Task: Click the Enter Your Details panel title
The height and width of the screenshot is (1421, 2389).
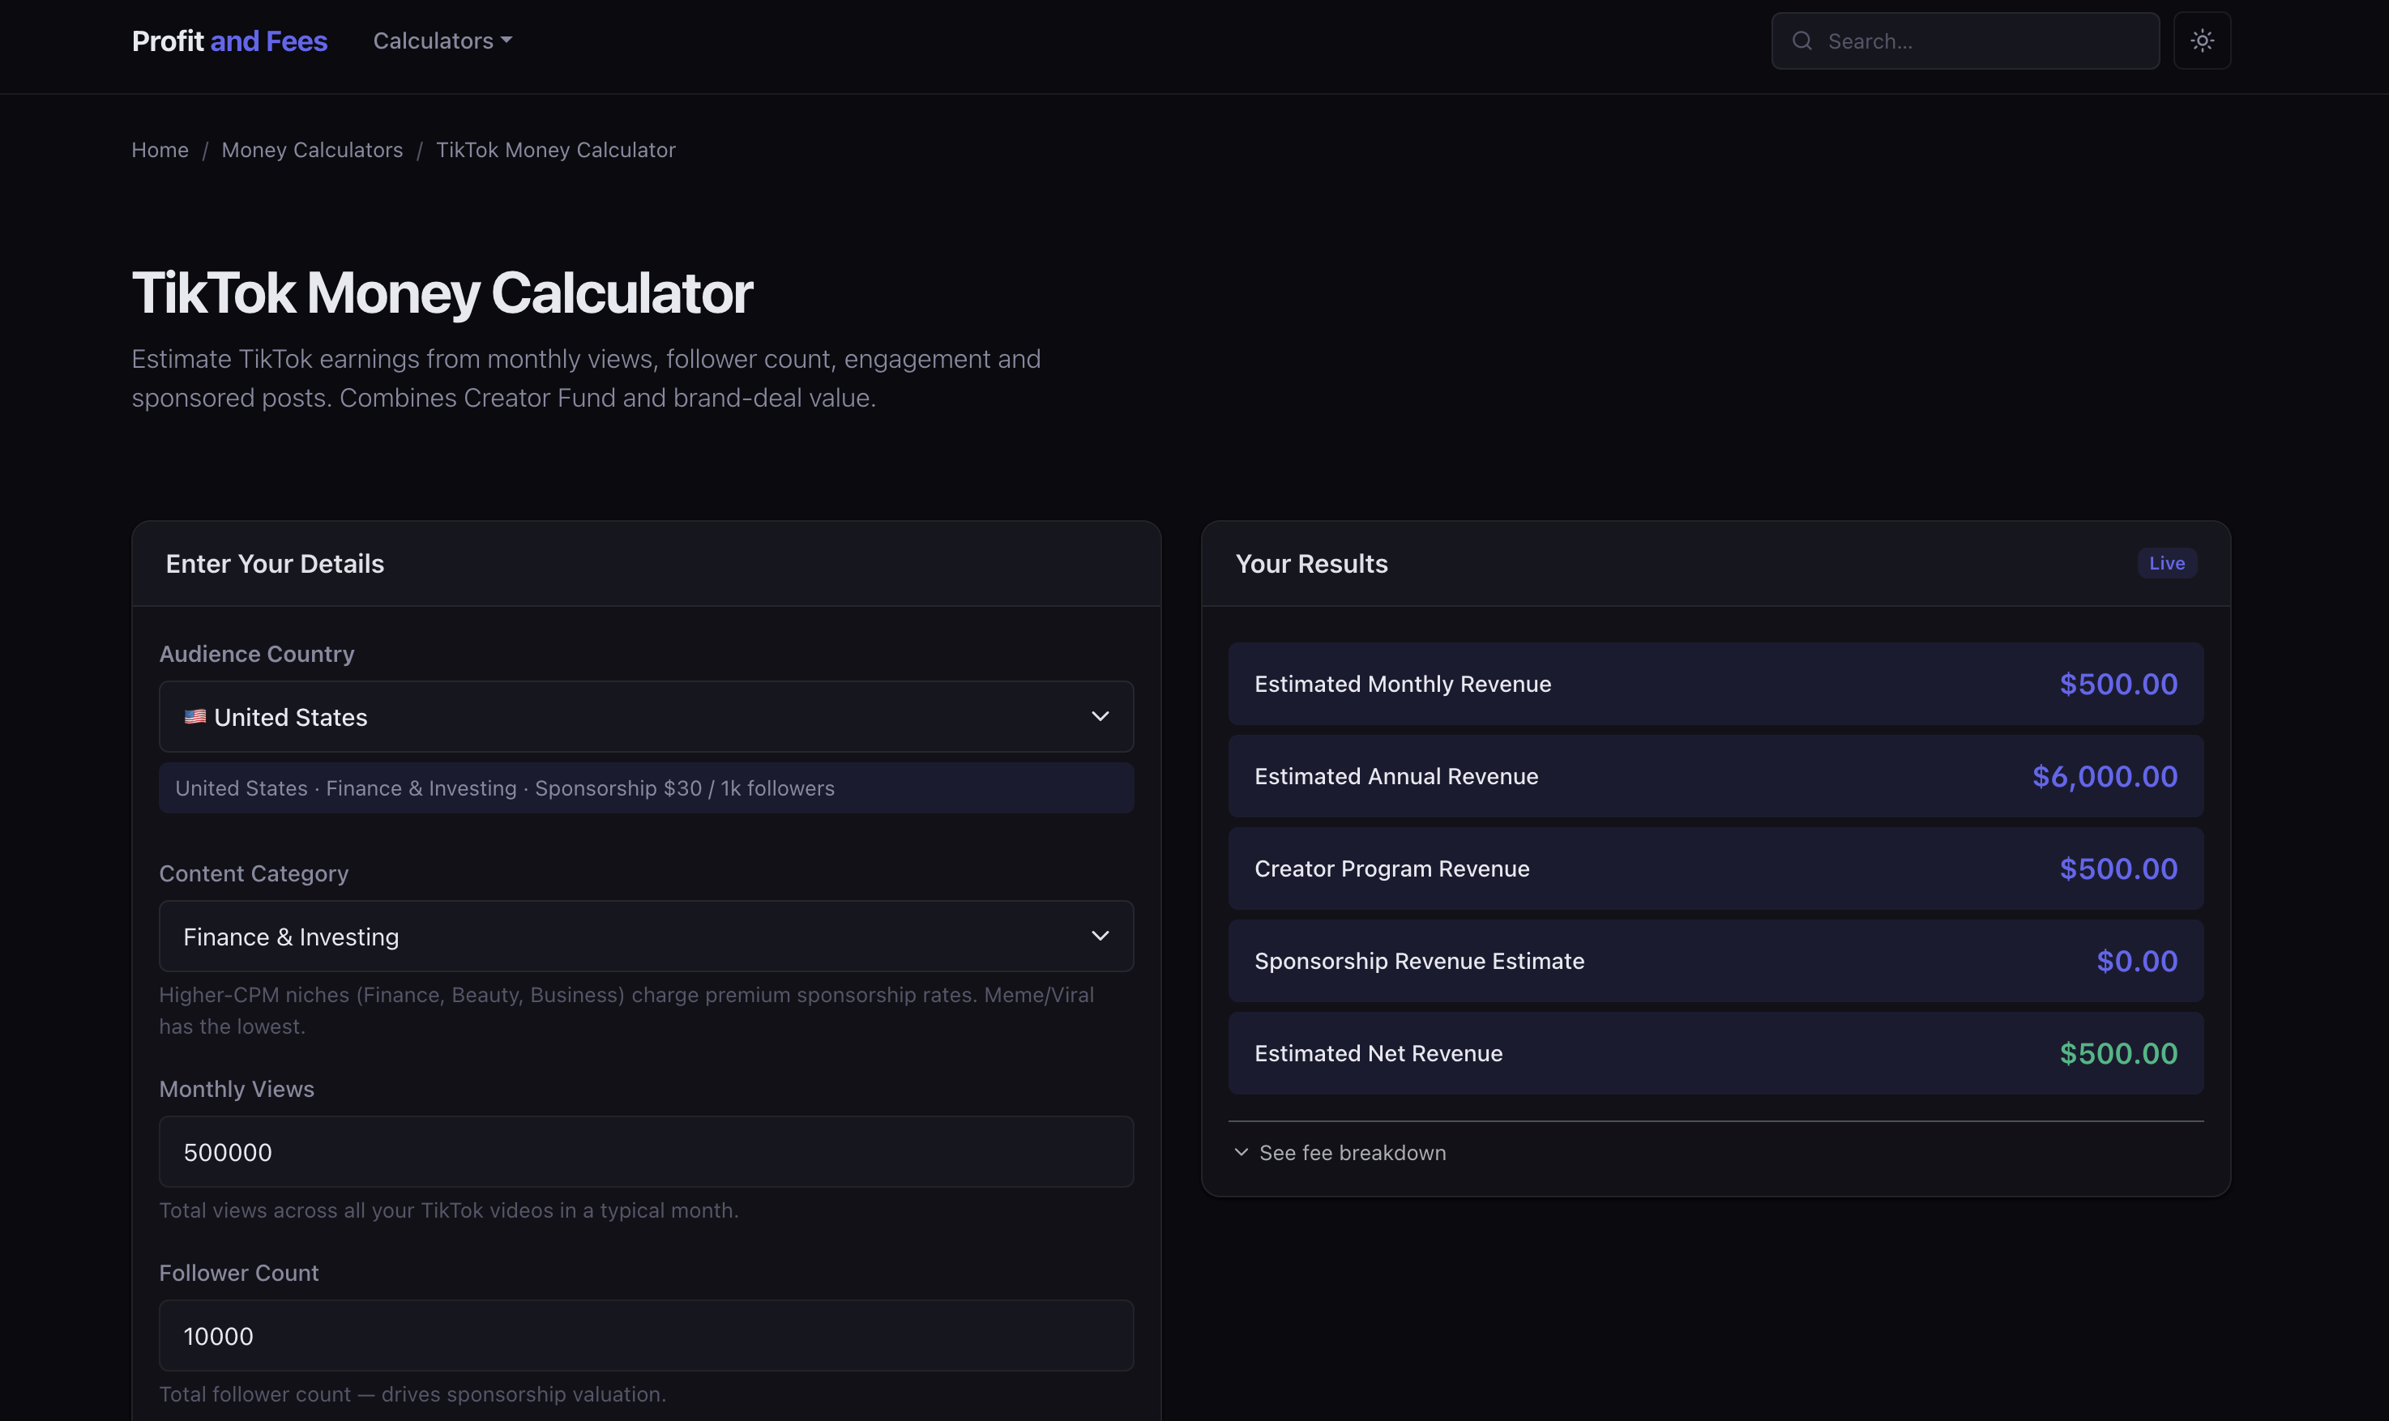Action: (275, 563)
